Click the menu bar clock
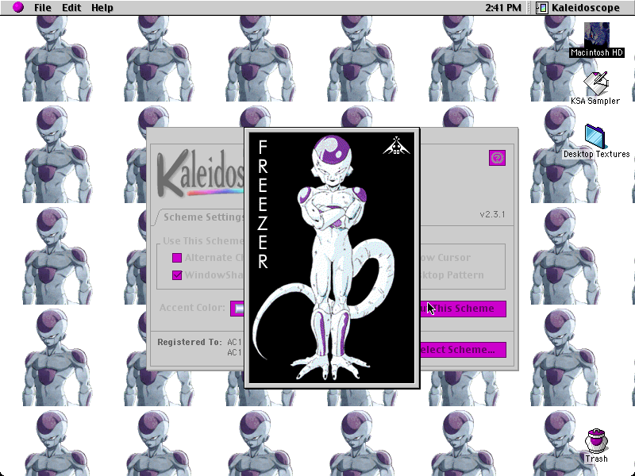Image resolution: width=635 pixels, height=476 pixels. [503, 8]
